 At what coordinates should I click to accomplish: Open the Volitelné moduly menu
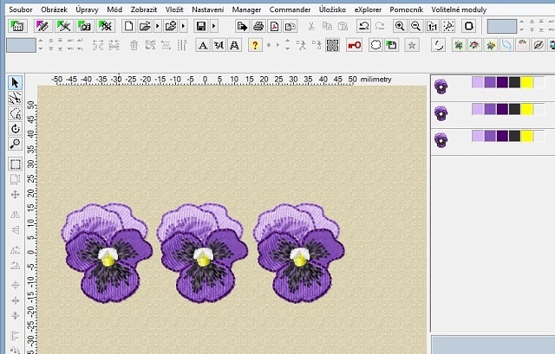point(460,8)
